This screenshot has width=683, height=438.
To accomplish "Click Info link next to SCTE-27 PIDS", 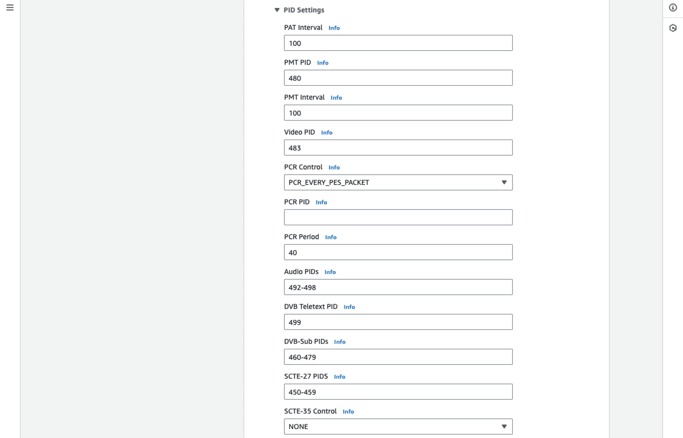I will (339, 377).
